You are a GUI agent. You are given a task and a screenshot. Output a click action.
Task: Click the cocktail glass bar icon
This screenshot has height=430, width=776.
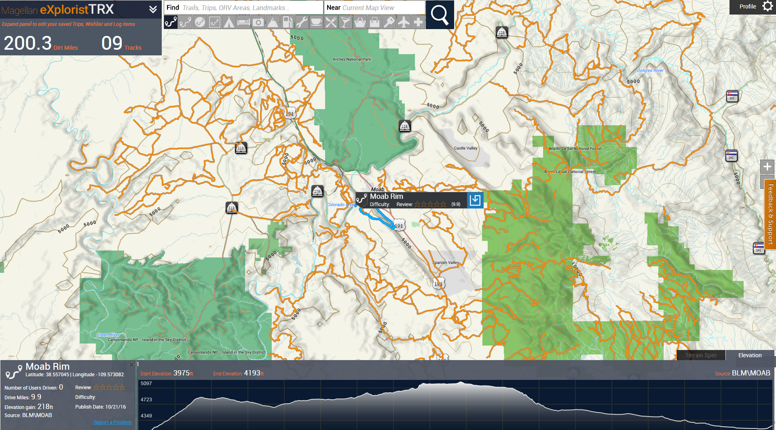345,22
